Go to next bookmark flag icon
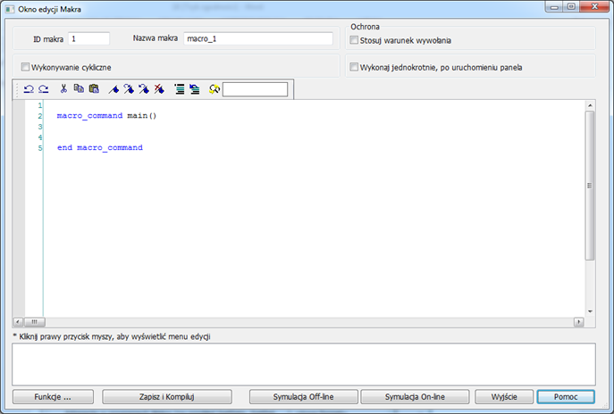 coord(129,89)
